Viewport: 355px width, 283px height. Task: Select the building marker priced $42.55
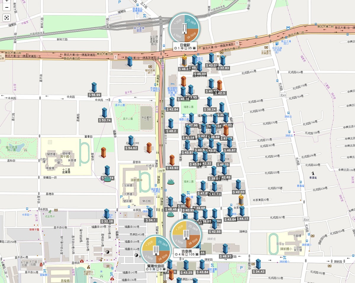point(214,225)
